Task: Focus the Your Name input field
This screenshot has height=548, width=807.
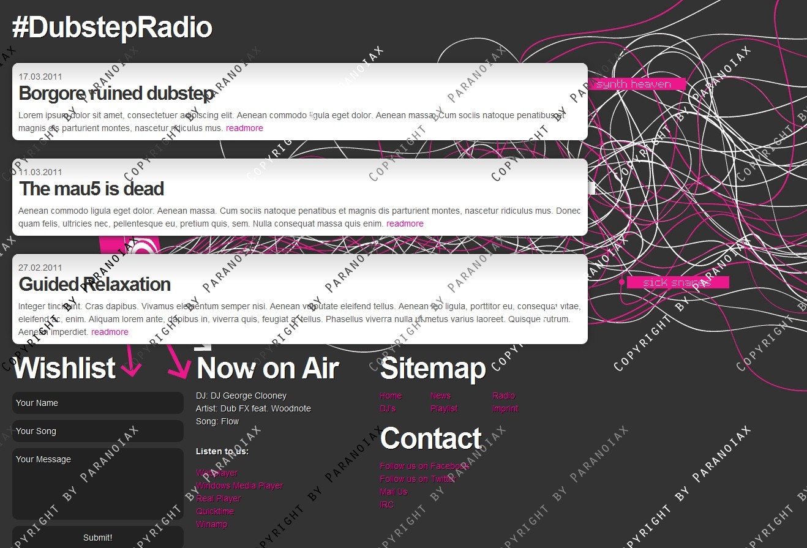Action: pos(98,403)
